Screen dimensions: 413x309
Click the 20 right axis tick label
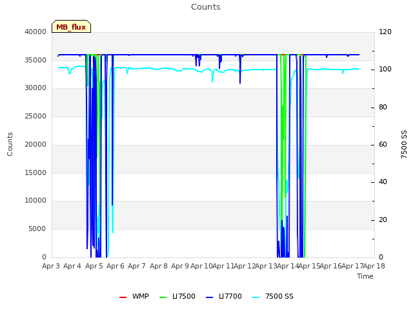[x=383, y=220]
